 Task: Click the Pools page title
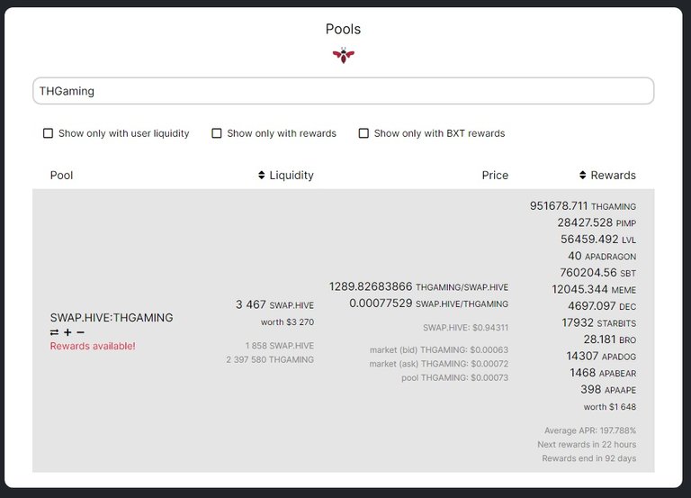tap(344, 29)
